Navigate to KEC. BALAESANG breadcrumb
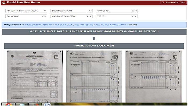Screen dimensions: 188x106 point(84,25)
